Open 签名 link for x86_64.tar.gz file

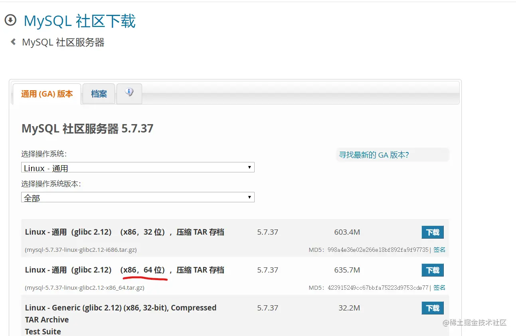click(x=439, y=287)
